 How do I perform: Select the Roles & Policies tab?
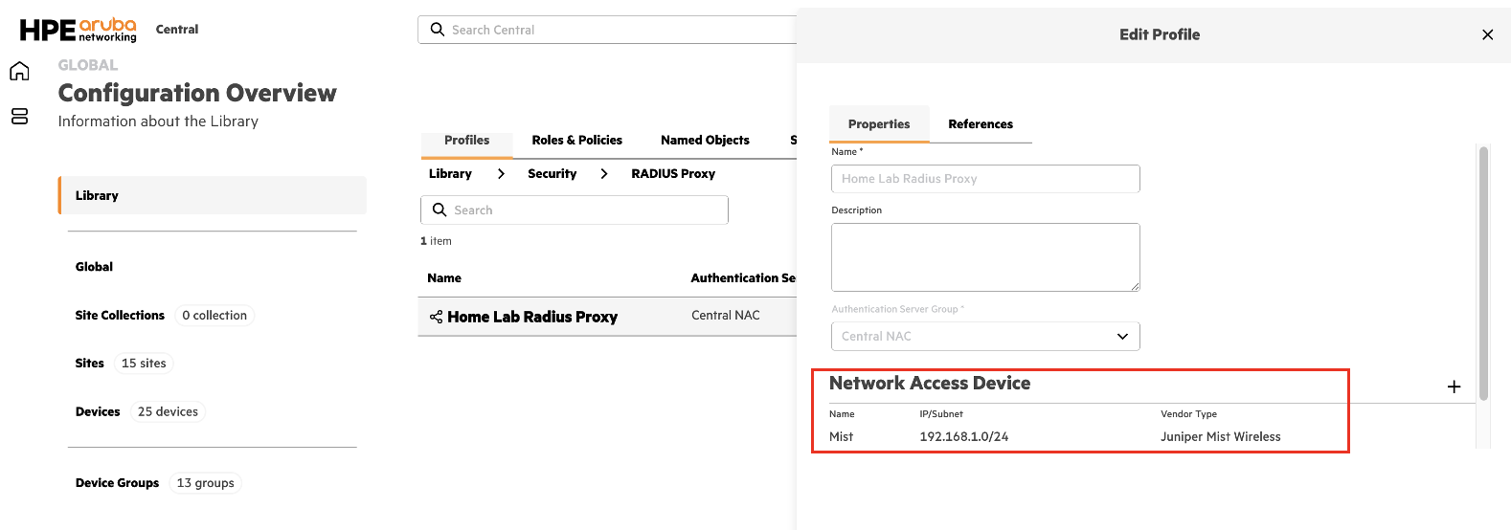(577, 140)
